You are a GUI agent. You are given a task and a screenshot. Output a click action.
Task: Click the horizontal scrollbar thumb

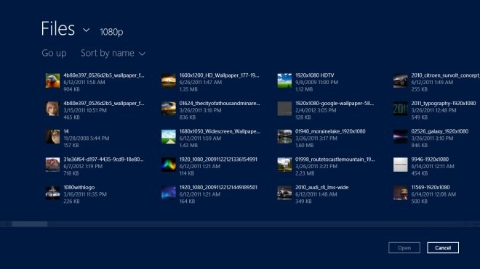coord(29,224)
